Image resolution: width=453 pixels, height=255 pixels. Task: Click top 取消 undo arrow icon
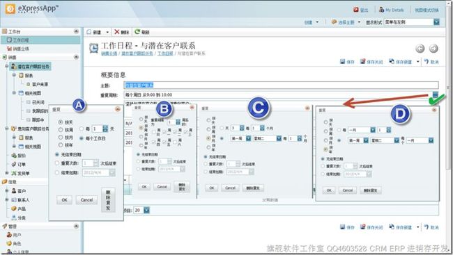tap(426, 61)
